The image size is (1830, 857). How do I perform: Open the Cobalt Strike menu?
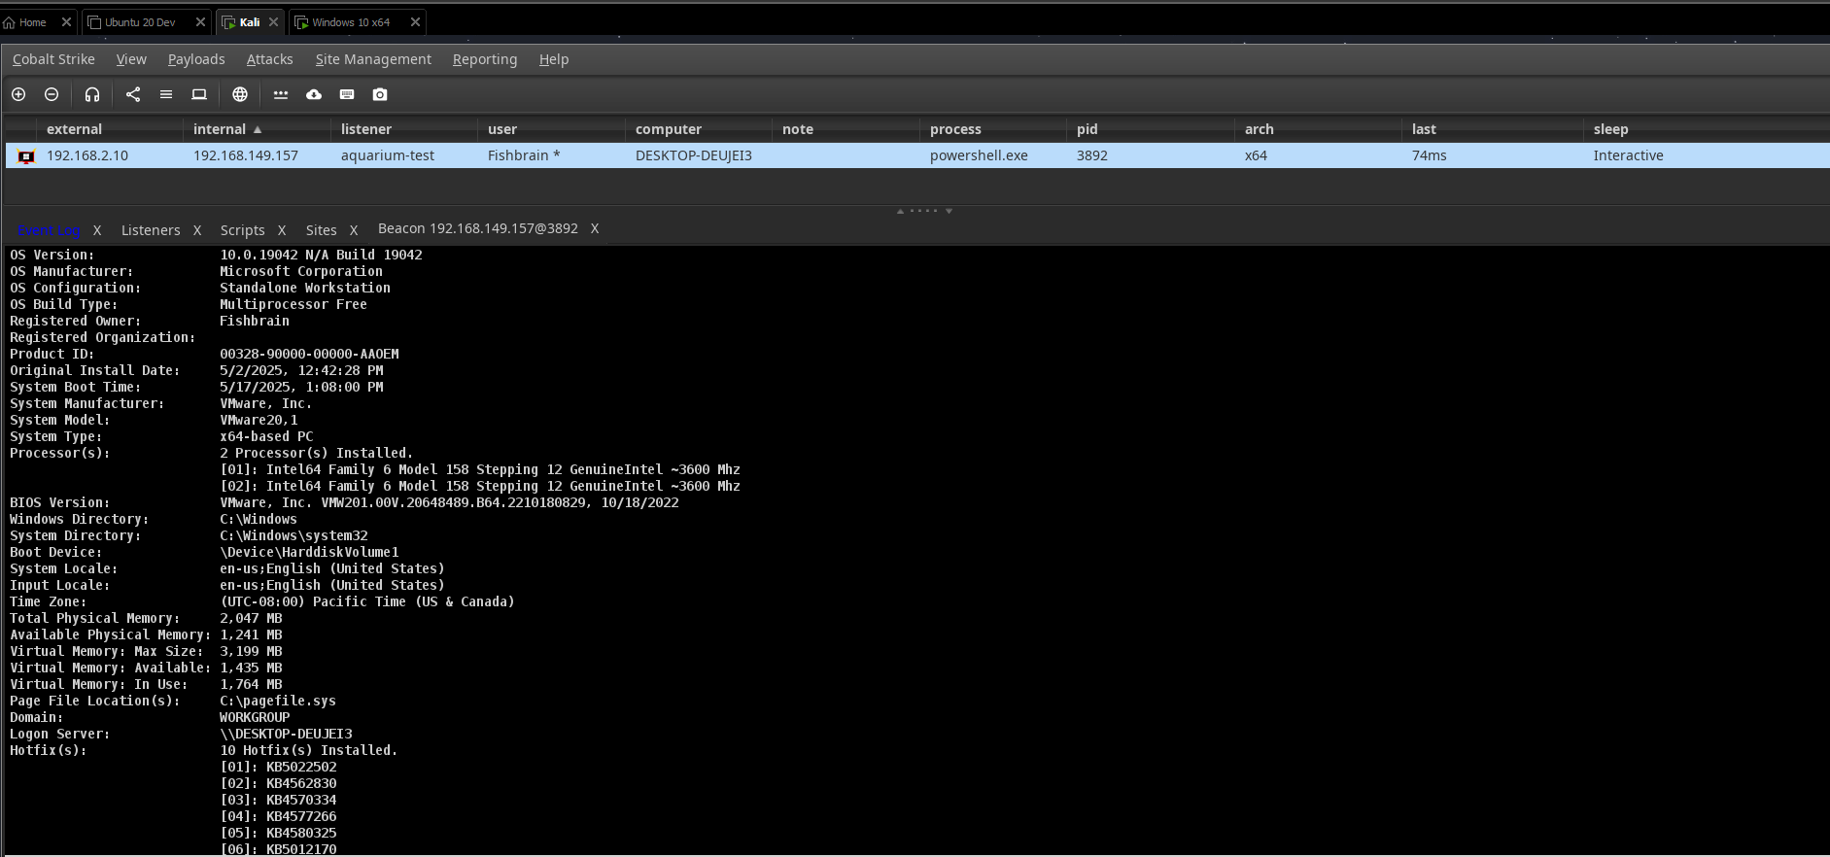(53, 59)
